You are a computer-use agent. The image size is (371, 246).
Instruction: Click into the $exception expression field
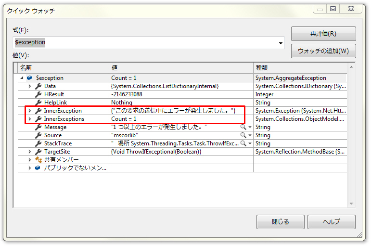(144, 42)
